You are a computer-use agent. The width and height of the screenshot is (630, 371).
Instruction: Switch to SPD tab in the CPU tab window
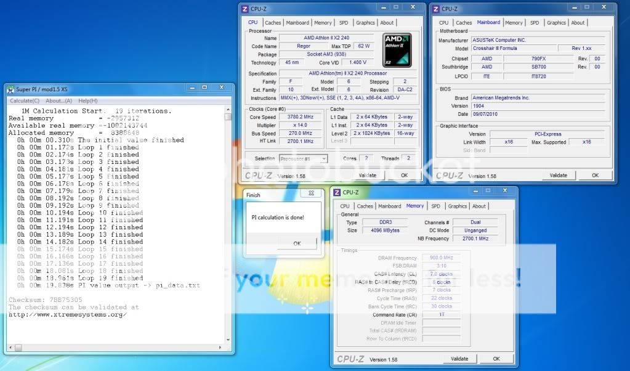[x=344, y=23]
